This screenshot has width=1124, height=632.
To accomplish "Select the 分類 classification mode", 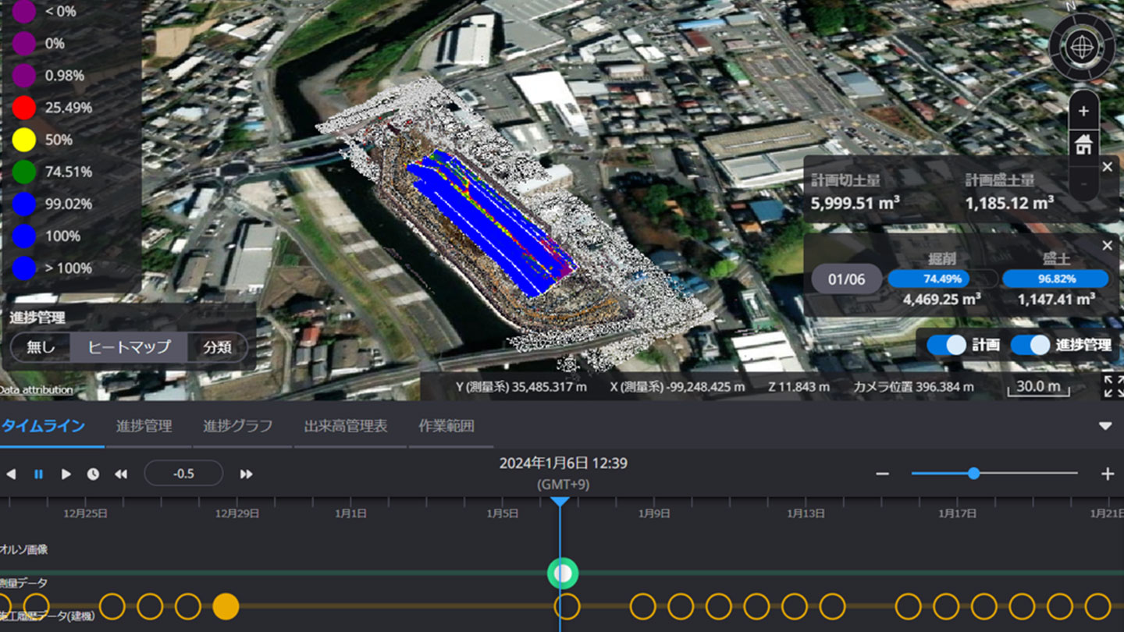I will point(217,347).
